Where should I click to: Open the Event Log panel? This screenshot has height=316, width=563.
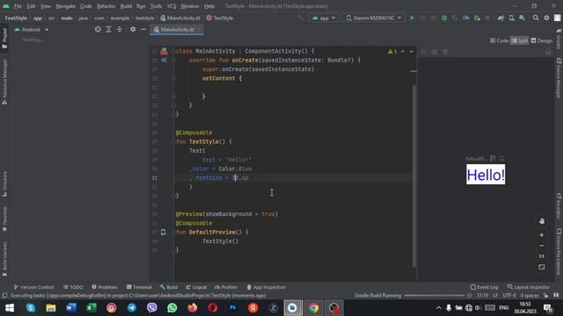tap(484, 287)
